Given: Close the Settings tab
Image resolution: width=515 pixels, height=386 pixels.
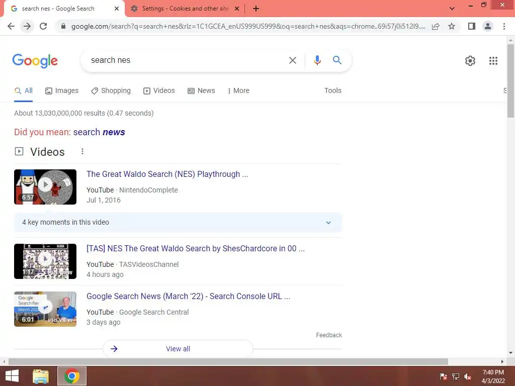Looking at the screenshot, I should click(237, 9).
